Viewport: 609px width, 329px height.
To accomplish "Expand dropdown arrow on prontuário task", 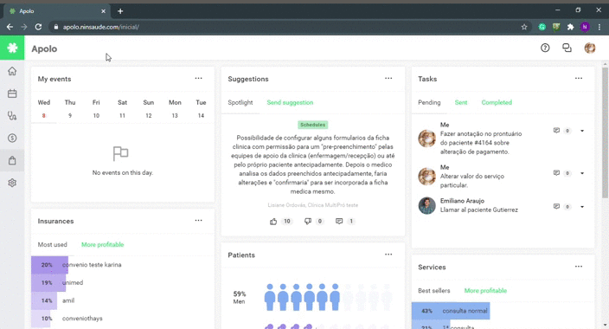I will point(582,131).
